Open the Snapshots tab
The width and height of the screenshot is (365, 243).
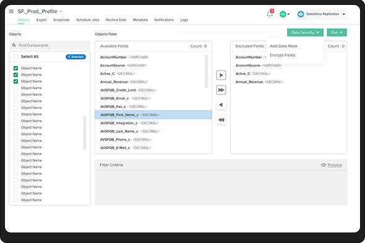tap(61, 20)
